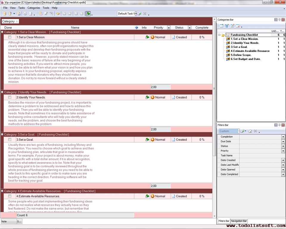Click the green flag view toolbar button
The height and width of the screenshot is (229, 286).
(x=88, y=14)
